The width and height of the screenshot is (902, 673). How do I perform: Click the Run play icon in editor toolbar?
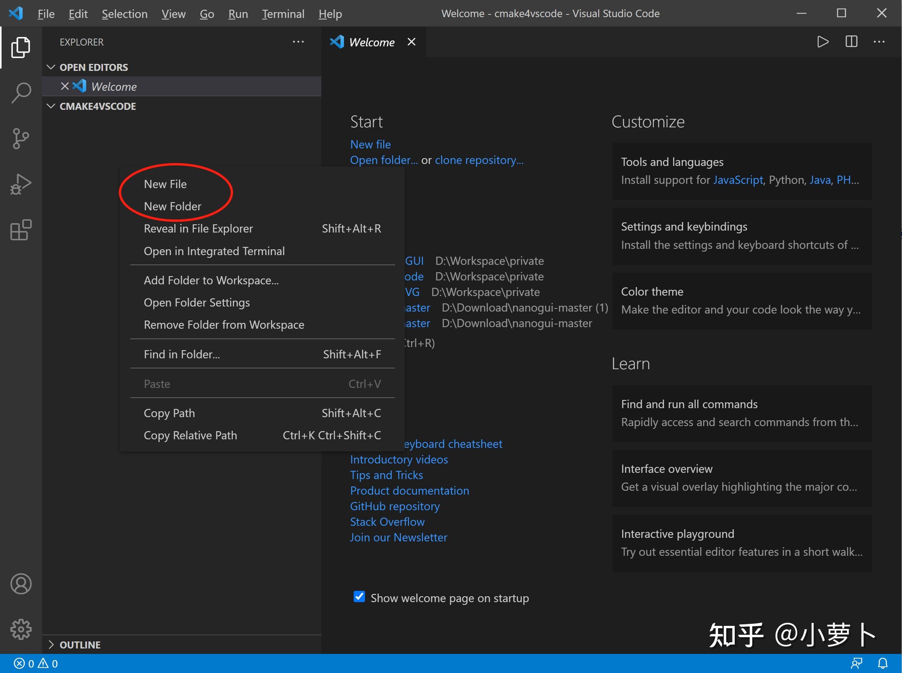click(823, 42)
